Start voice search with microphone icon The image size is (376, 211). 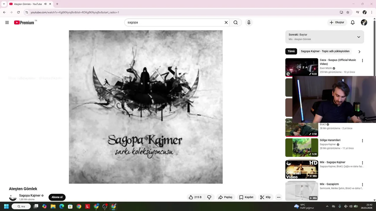pos(249,23)
